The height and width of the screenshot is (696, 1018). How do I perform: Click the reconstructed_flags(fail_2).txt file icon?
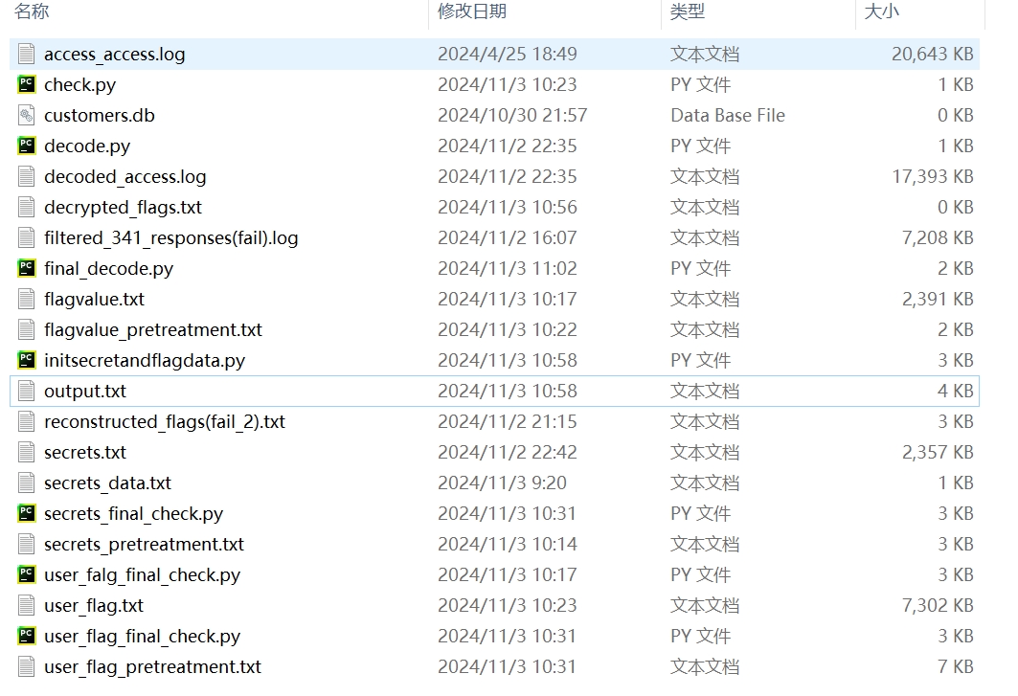(x=26, y=421)
